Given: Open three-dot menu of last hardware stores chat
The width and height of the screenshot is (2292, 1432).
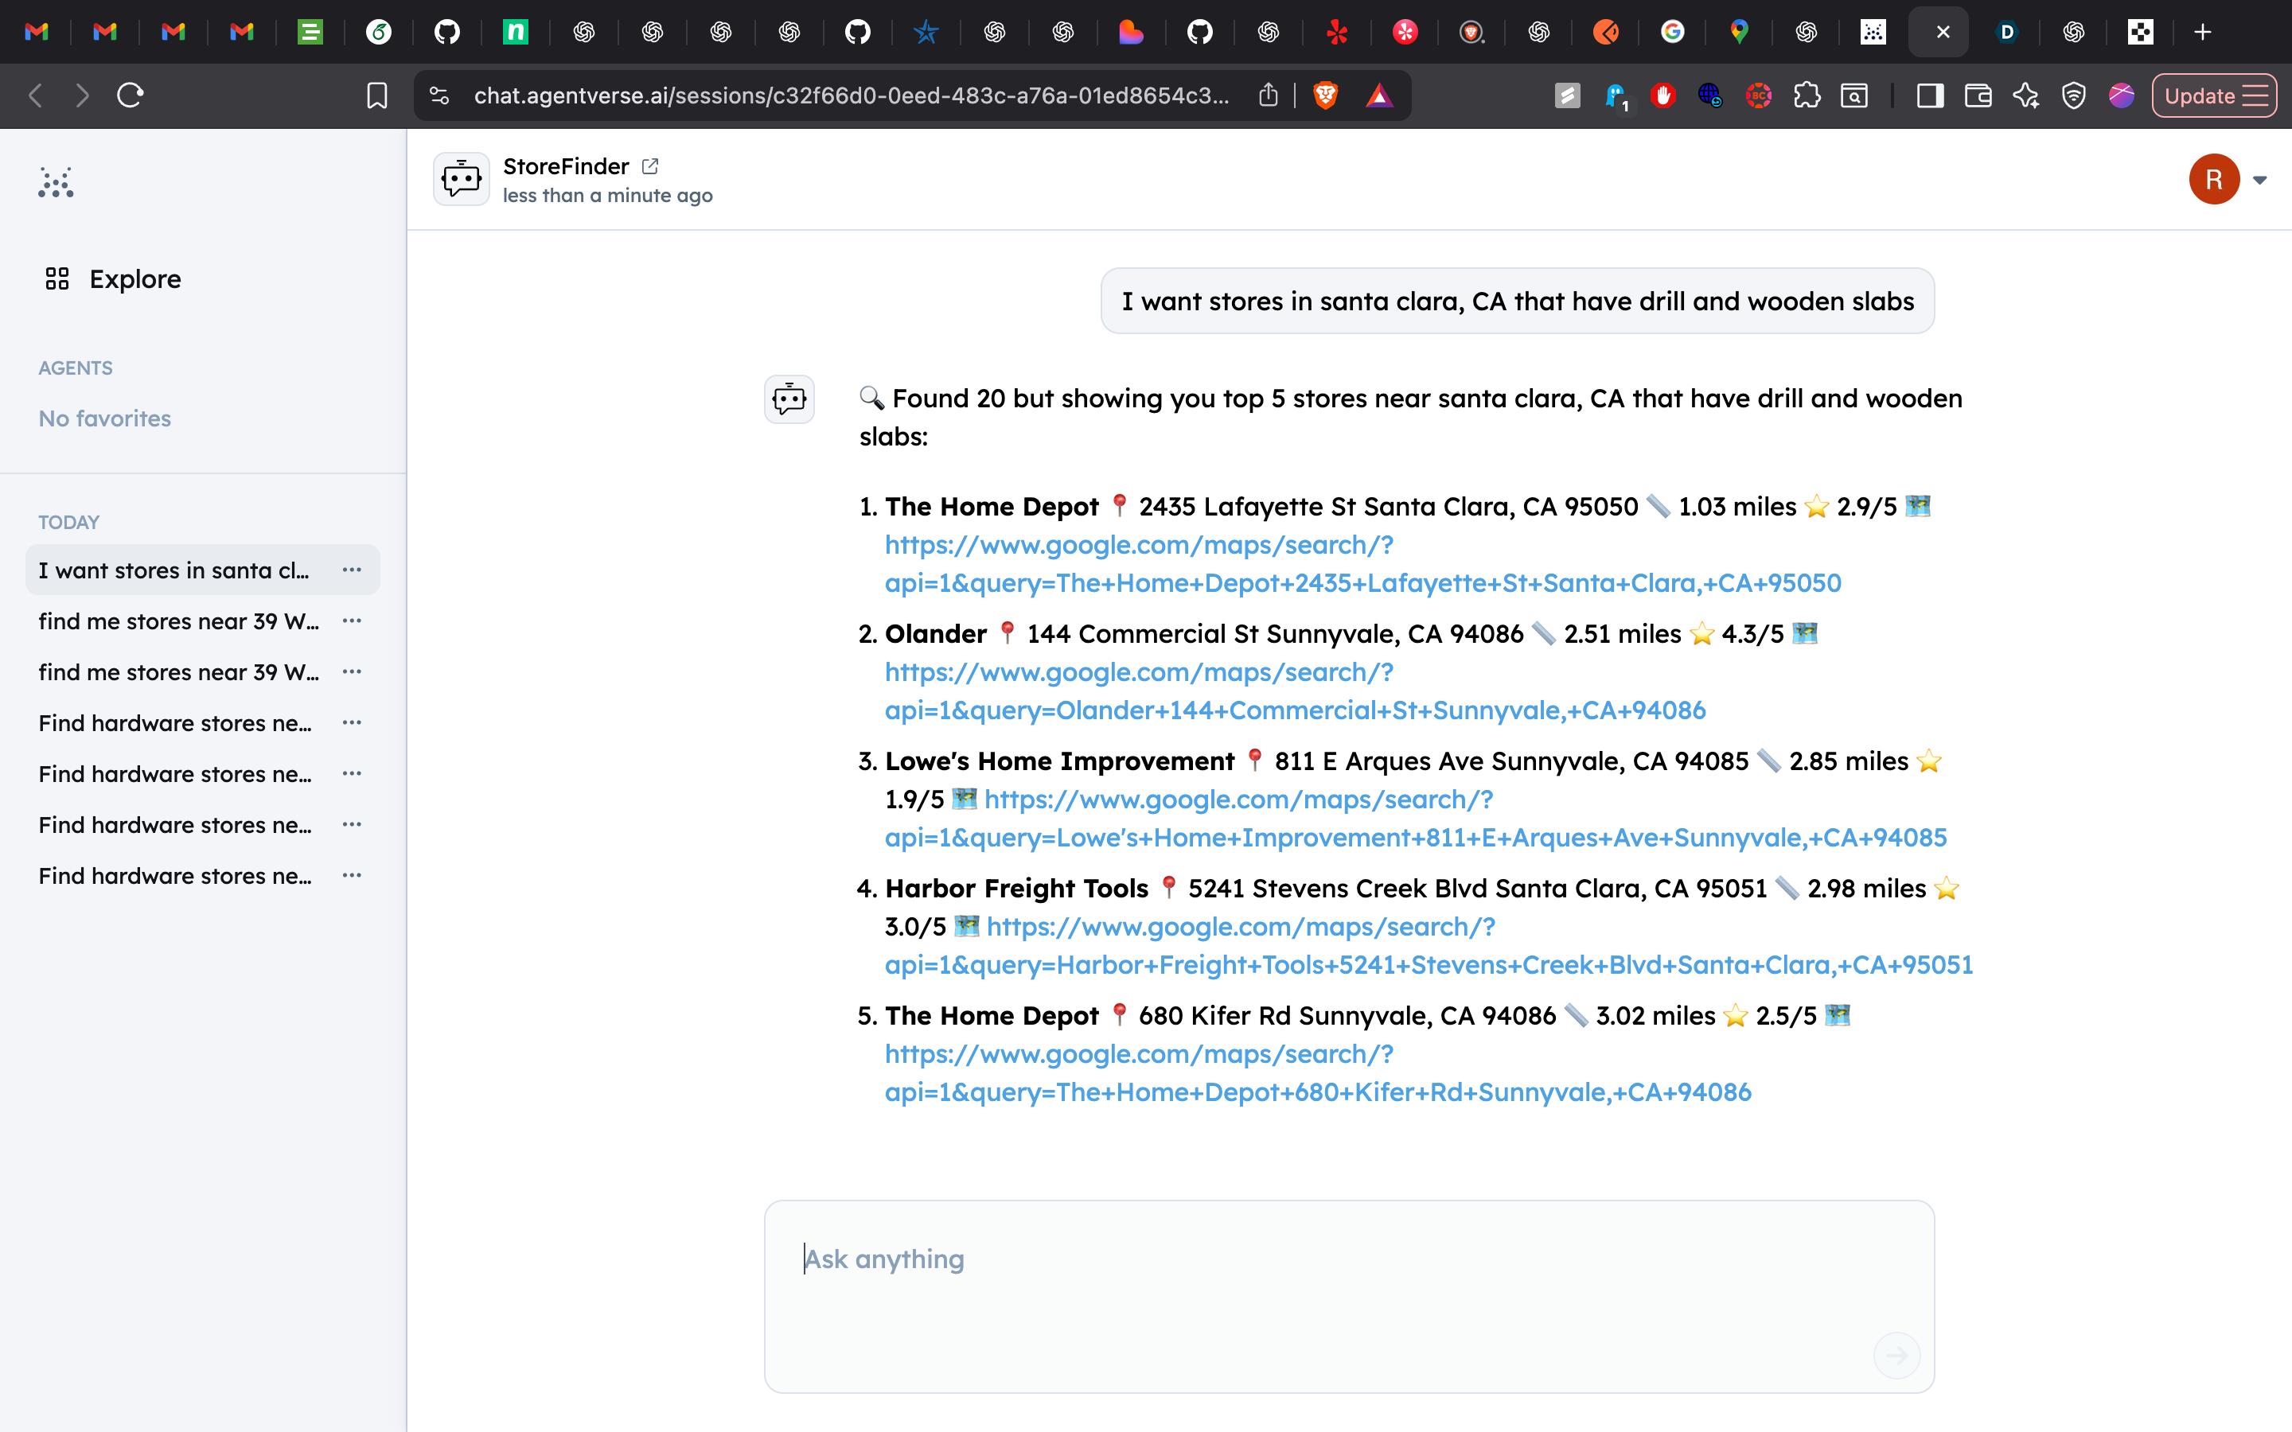Looking at the screenshot, I should (x=352, y=876).
